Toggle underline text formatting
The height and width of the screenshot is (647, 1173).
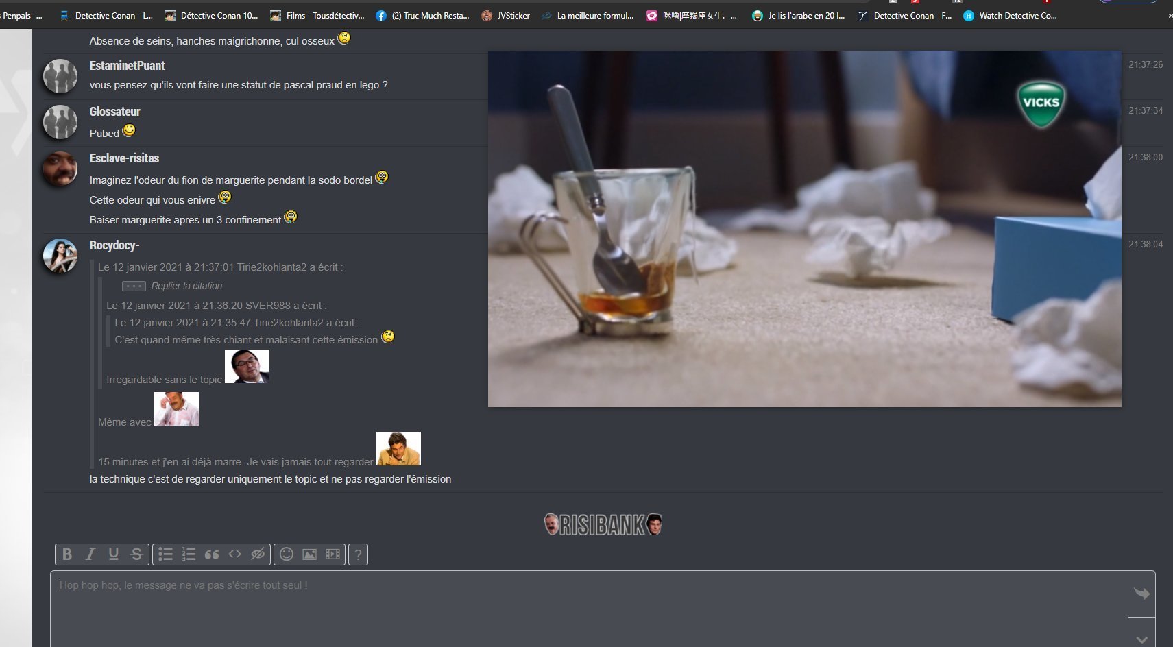(114, 554)
